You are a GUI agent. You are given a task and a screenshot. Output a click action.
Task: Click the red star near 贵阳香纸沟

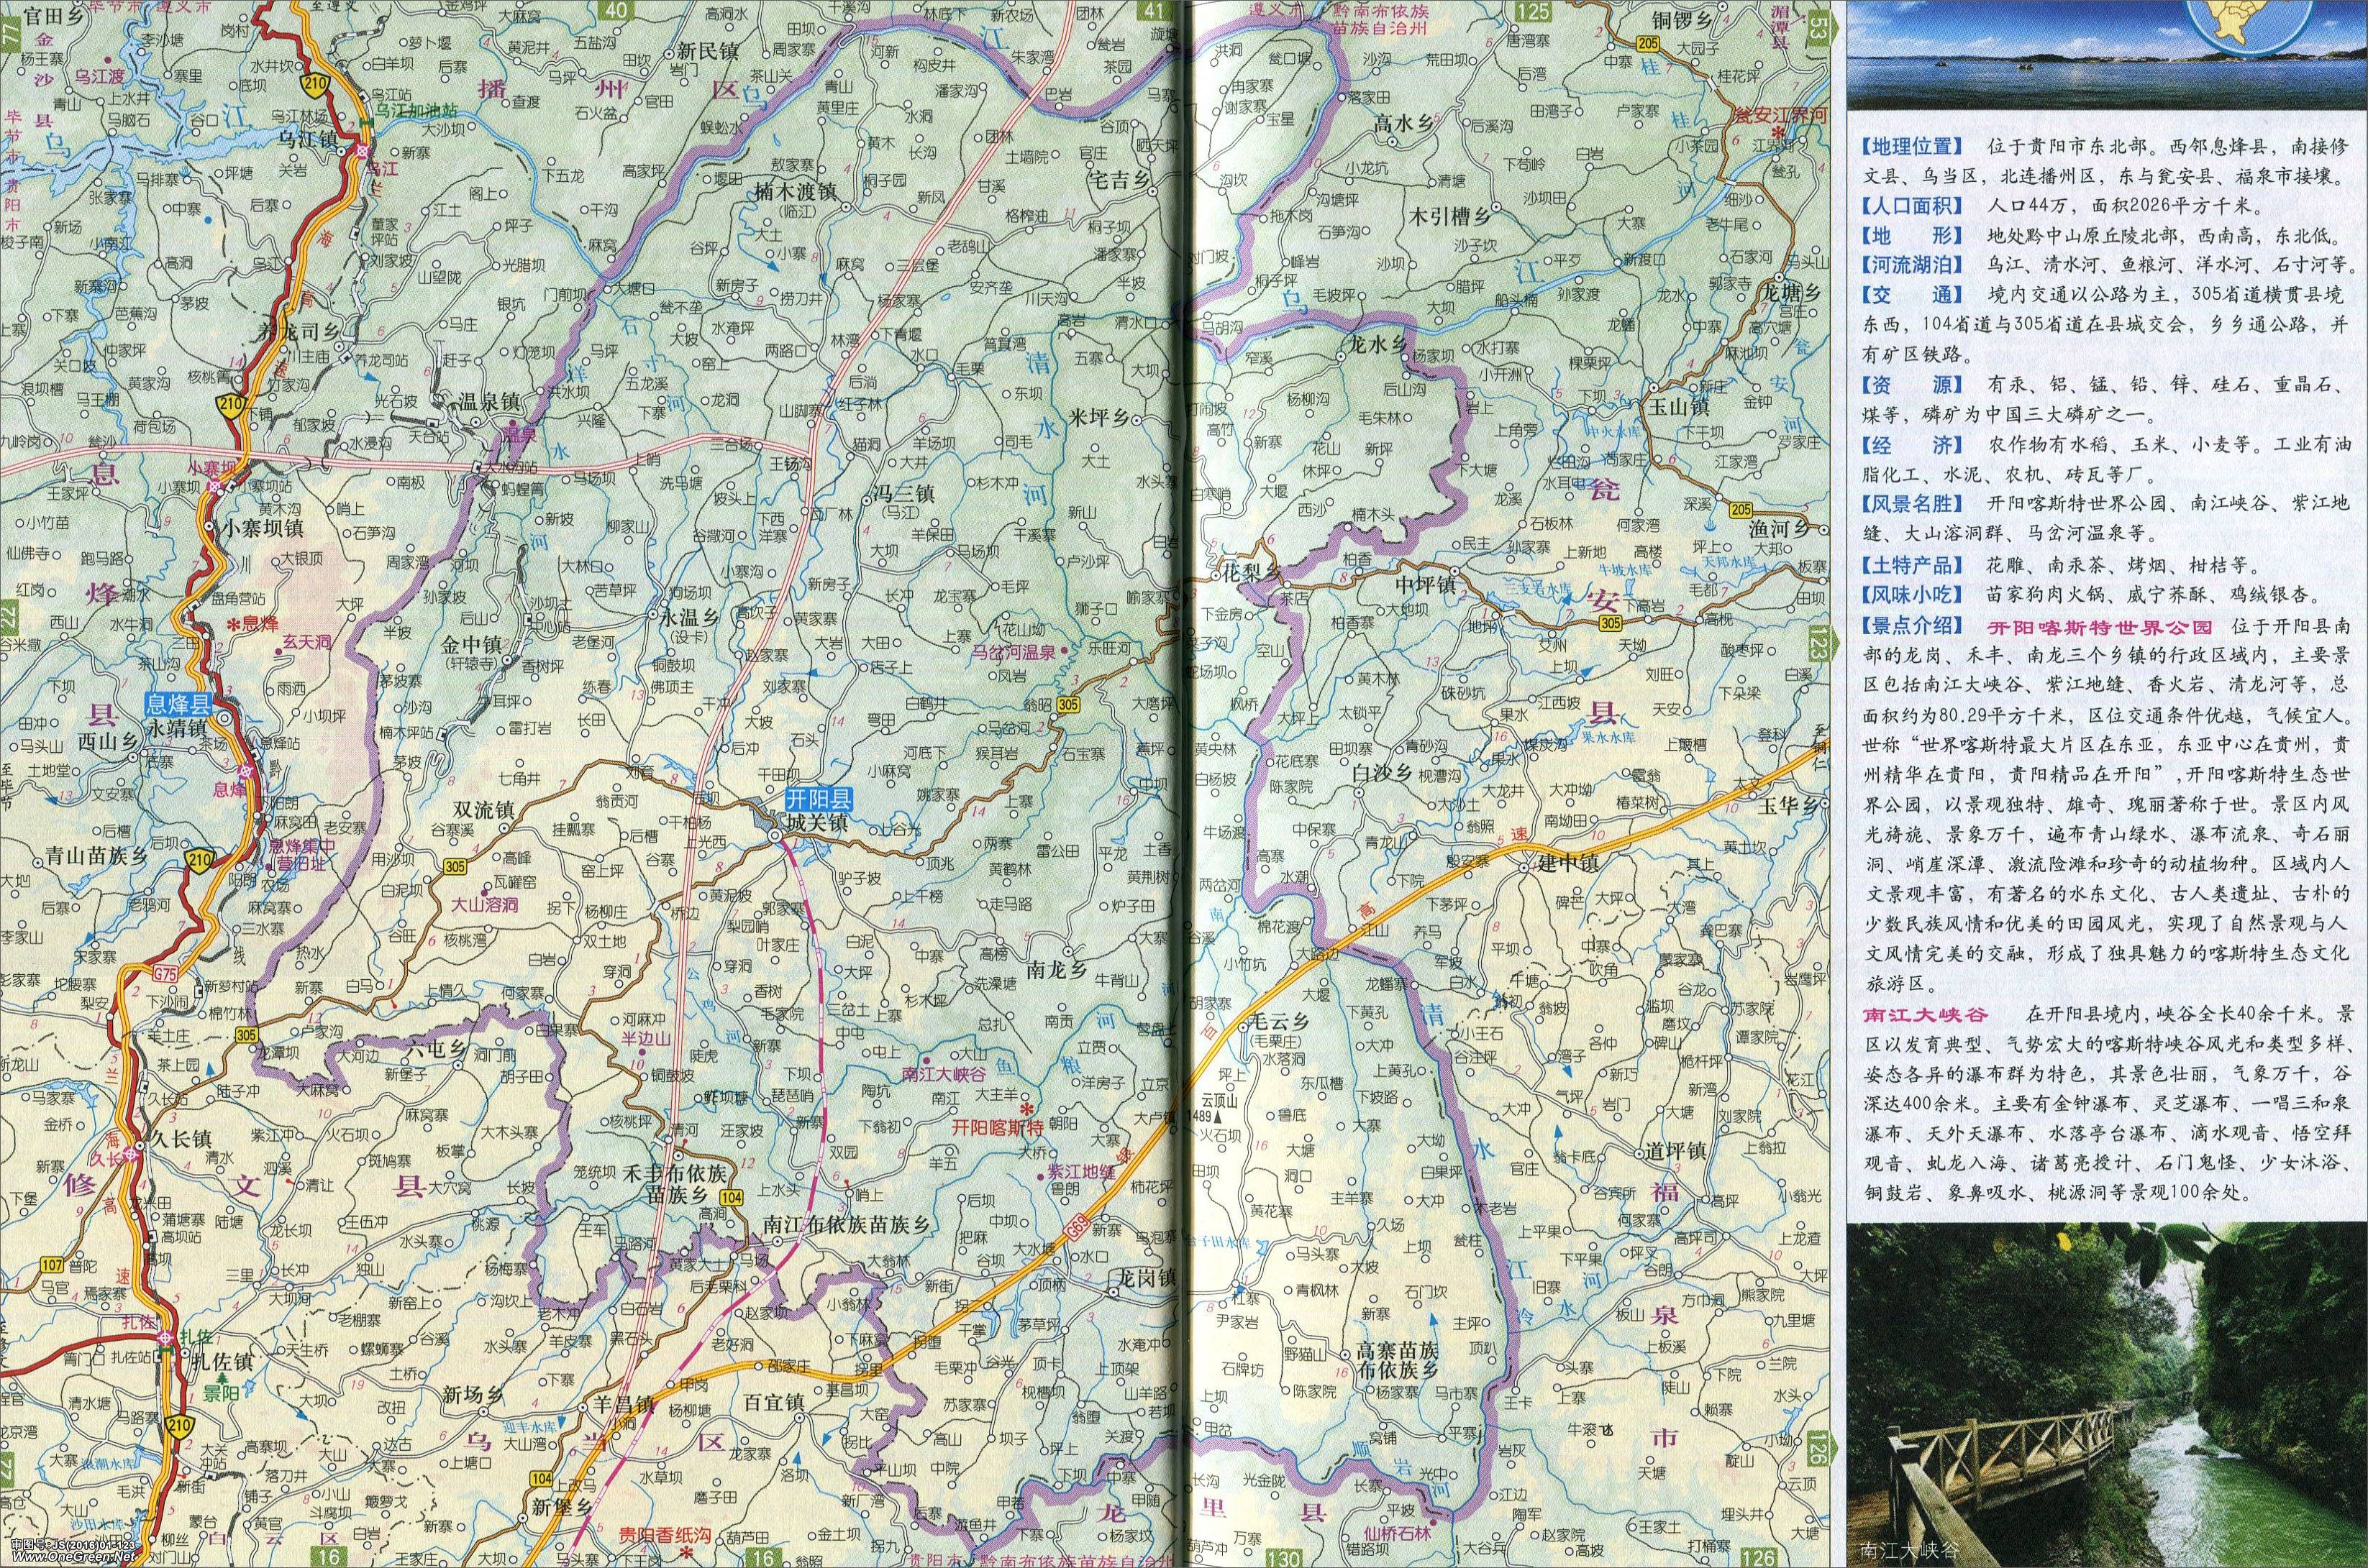(686, 1551)
